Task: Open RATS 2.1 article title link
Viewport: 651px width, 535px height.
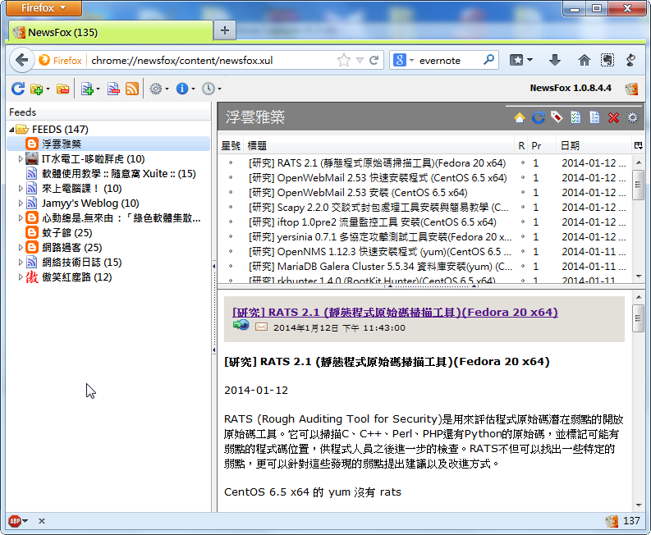Action: click(395, 312)
